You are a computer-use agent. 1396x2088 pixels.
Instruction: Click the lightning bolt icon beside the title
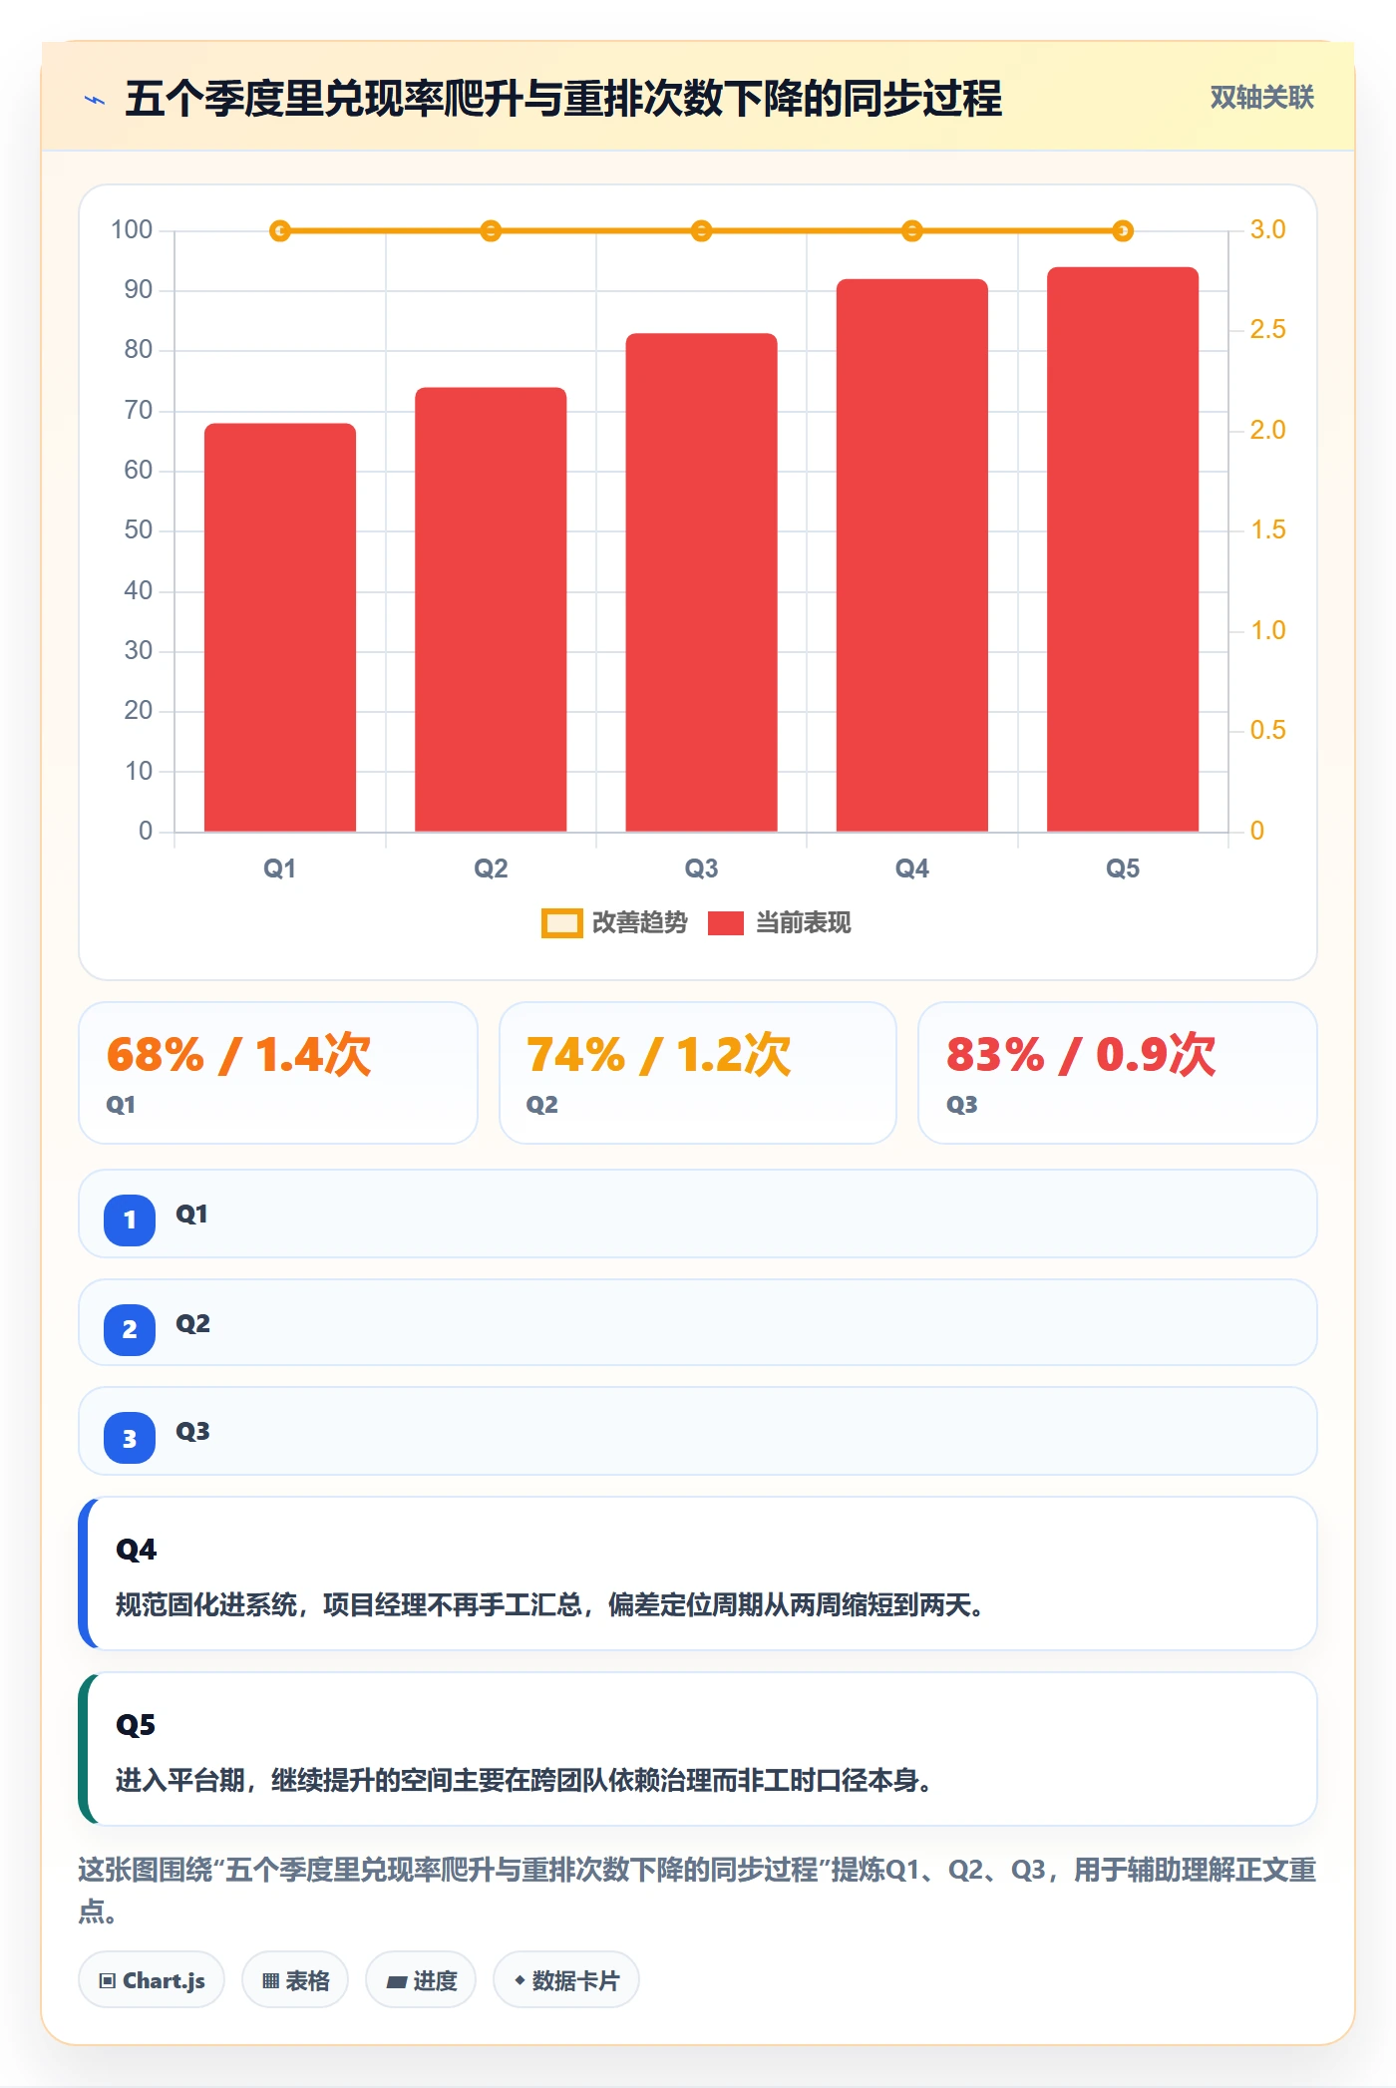tap(95, 100)
